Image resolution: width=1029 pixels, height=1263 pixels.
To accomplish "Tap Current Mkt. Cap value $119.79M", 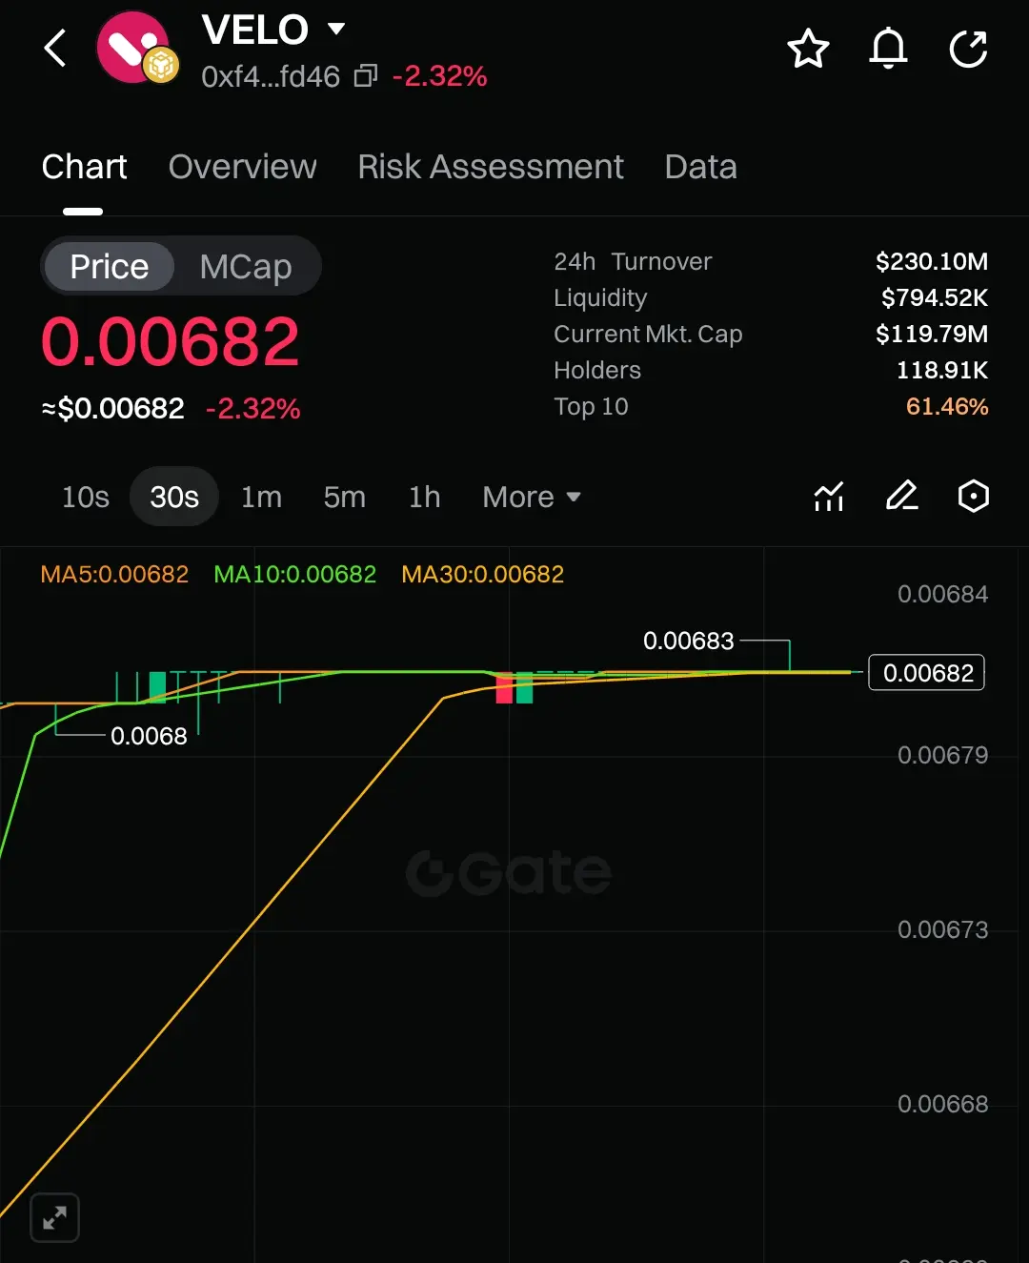I will [932, 334].
